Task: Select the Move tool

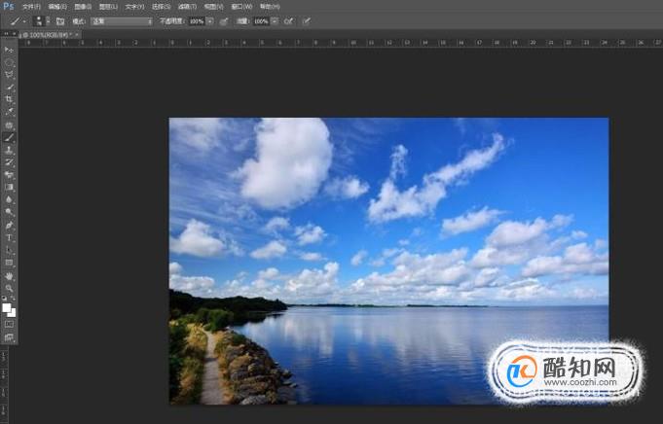Action: tap(9, 50)
